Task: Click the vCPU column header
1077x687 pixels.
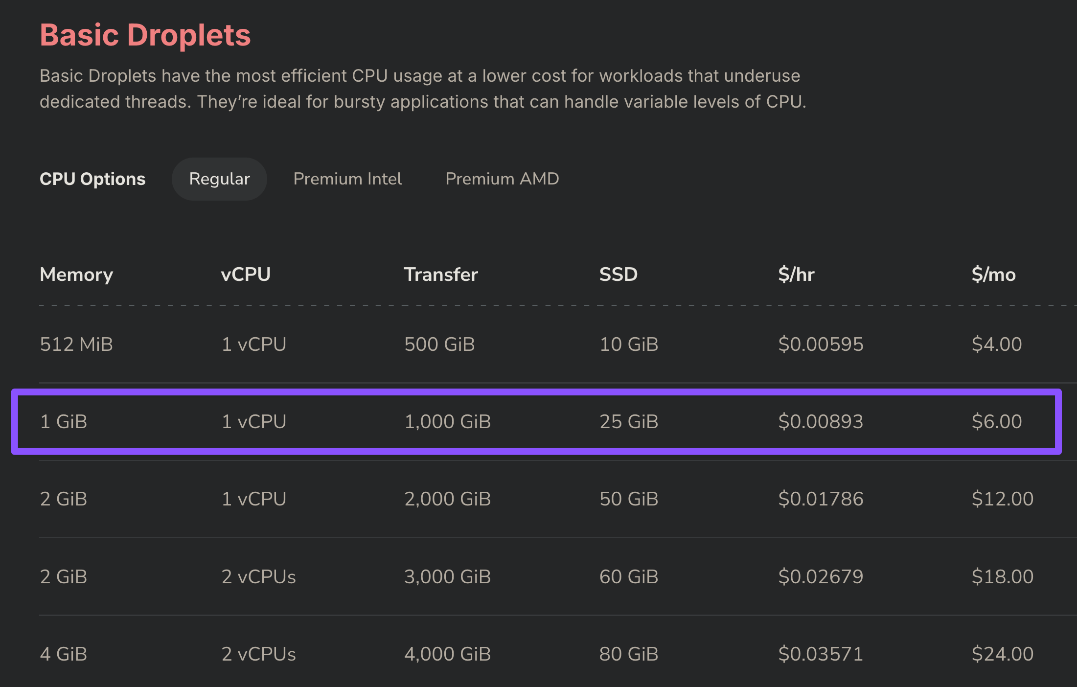Action: click(246, 275)
